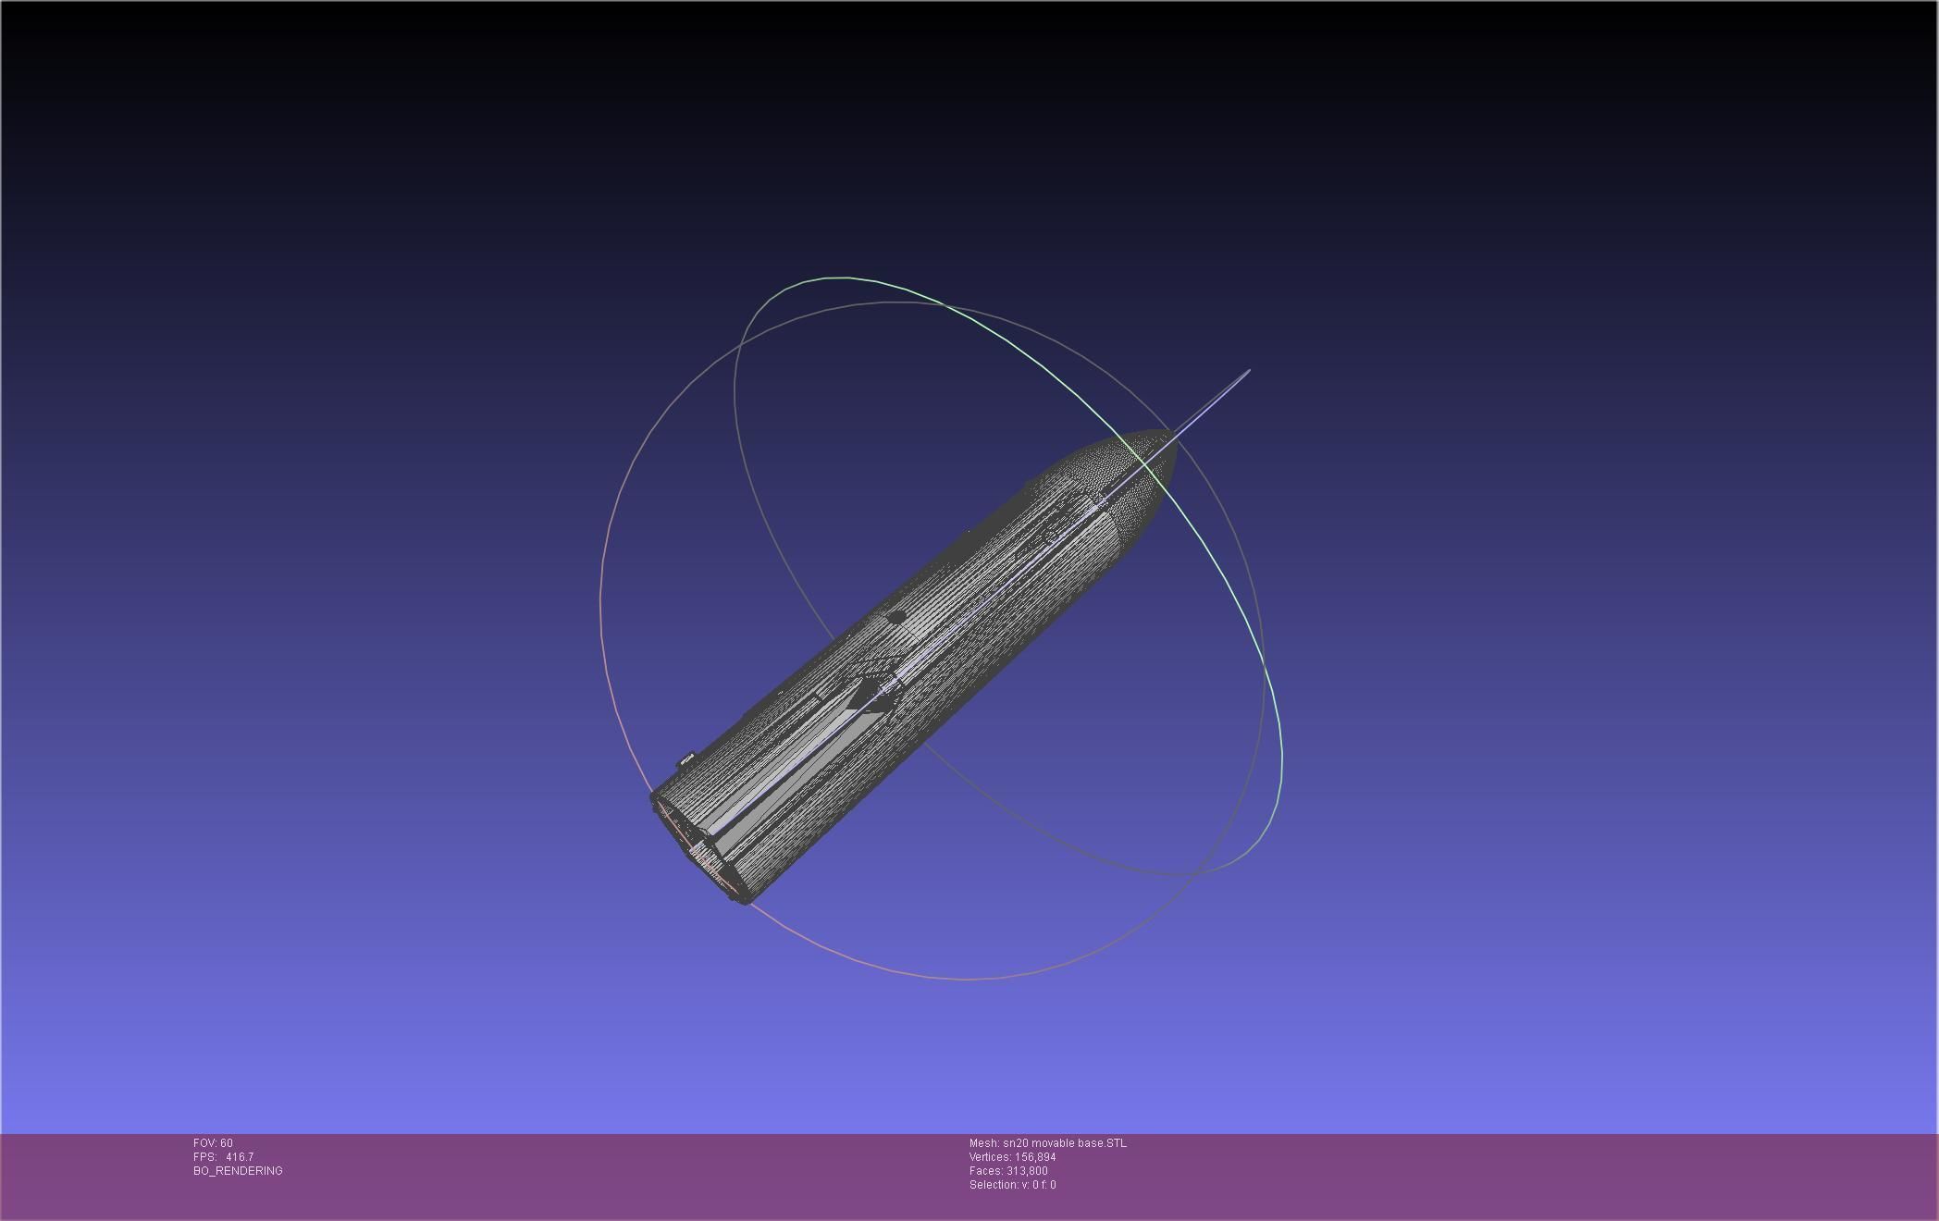The image size is (1939, 1221).
Task: Click the dark circular port on the rocket body
Action: coord(895,618)
